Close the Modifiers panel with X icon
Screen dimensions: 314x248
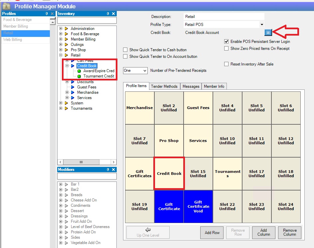(113, 170)
